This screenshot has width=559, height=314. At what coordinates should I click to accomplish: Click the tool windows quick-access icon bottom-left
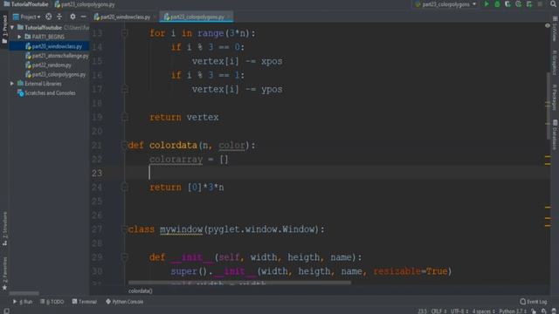6,311
